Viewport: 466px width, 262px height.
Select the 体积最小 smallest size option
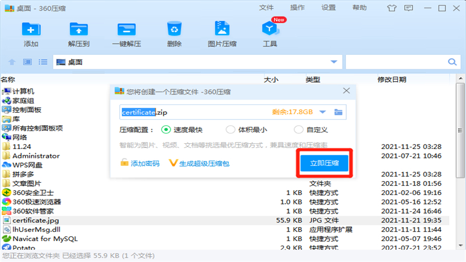230,129
